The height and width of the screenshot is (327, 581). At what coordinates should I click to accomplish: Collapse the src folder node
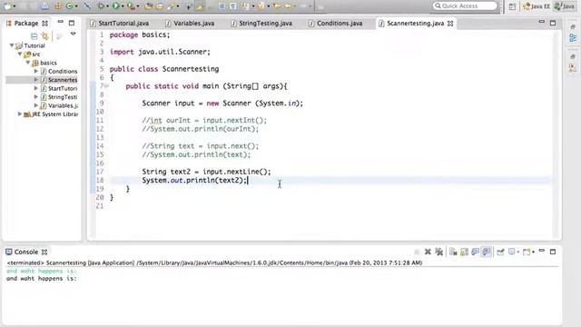[x=20, y=54]
